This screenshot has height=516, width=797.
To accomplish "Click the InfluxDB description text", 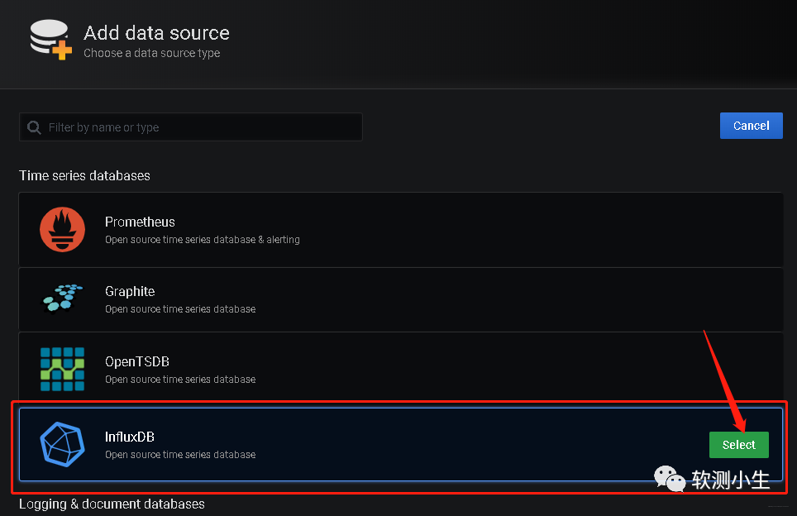I will click(x=180, y=455).
